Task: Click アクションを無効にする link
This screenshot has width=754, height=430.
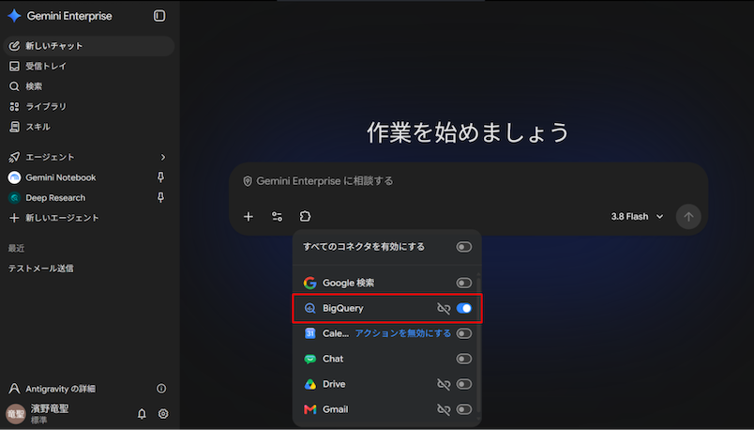Action: point(403,333)
